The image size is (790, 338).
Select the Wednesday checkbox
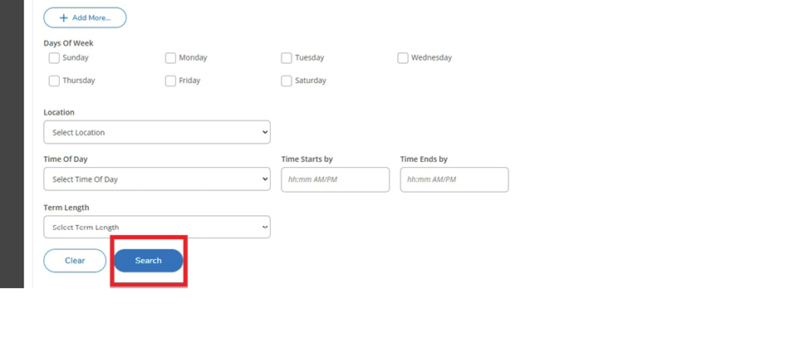403,58
